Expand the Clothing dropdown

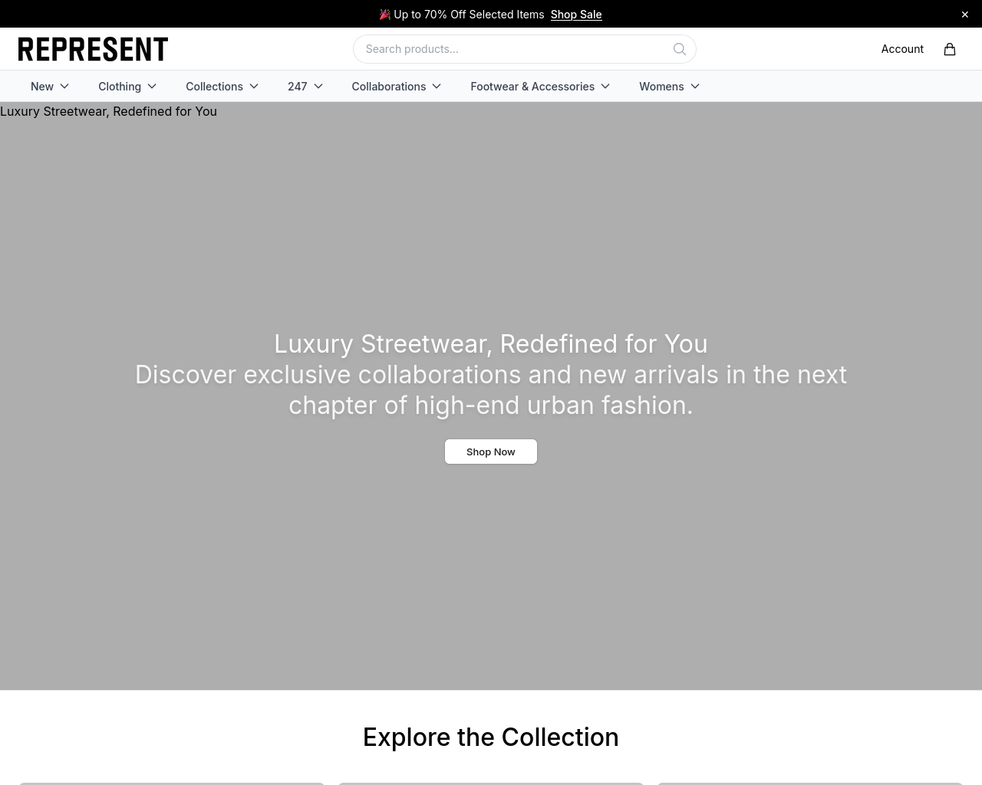click(127, 87)
